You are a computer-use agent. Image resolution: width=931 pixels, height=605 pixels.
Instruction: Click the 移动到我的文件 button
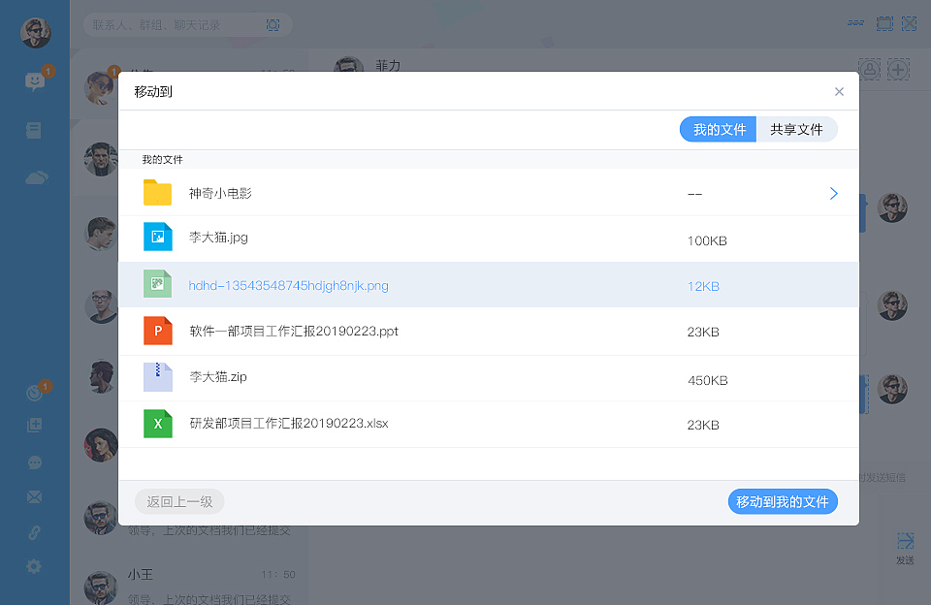point(783,501)
